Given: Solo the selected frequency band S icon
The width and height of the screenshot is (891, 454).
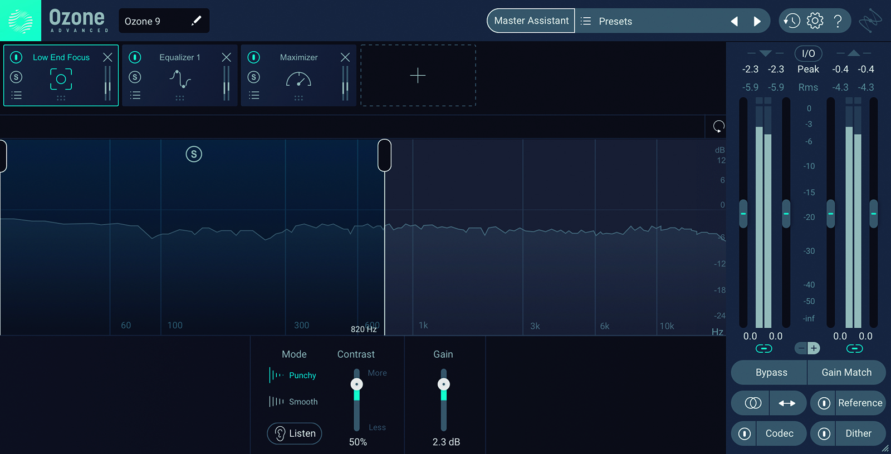Looking at the screenshot, I should point(194,154).
